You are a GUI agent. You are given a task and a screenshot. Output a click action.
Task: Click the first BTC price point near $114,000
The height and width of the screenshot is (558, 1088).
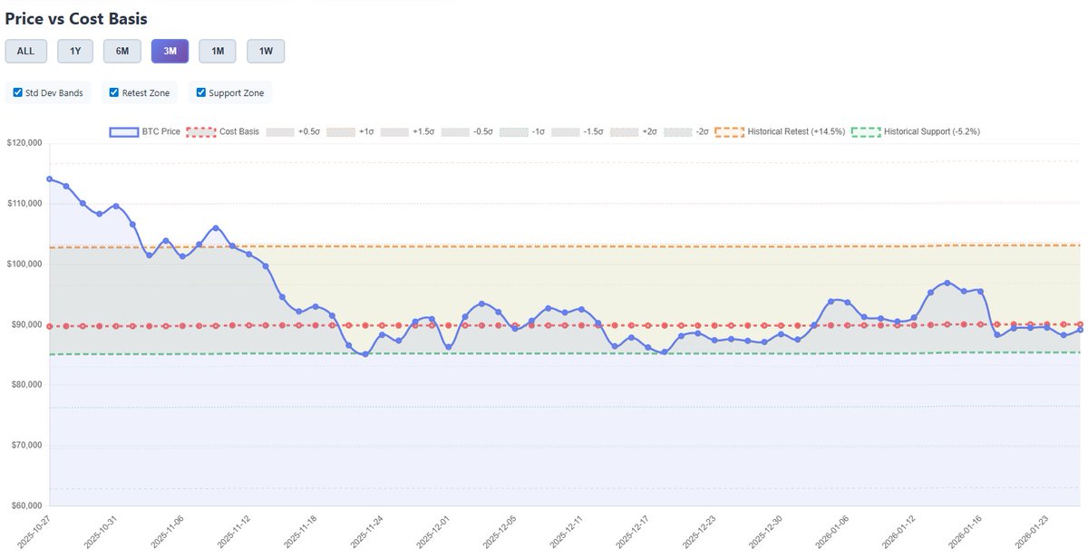click(x=49, y=179)
